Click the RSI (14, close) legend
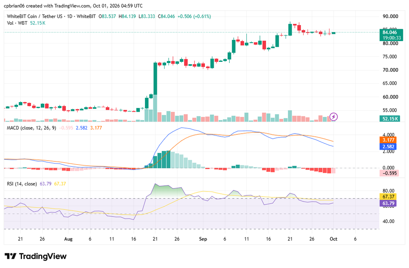Viewport: 409px width, 268px height. point(22,184)
